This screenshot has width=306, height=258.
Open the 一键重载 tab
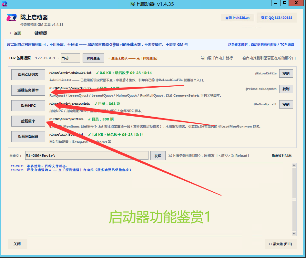pyautogui.click(x=39, y=33)
